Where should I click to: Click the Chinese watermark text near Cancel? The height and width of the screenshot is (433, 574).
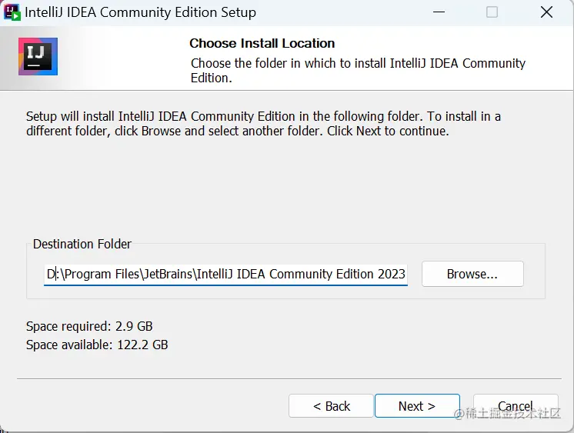click(x=507, y=414)
